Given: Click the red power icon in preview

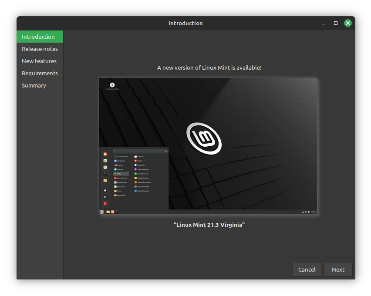Looking at the screenshot, I should [x=105, y=203].
